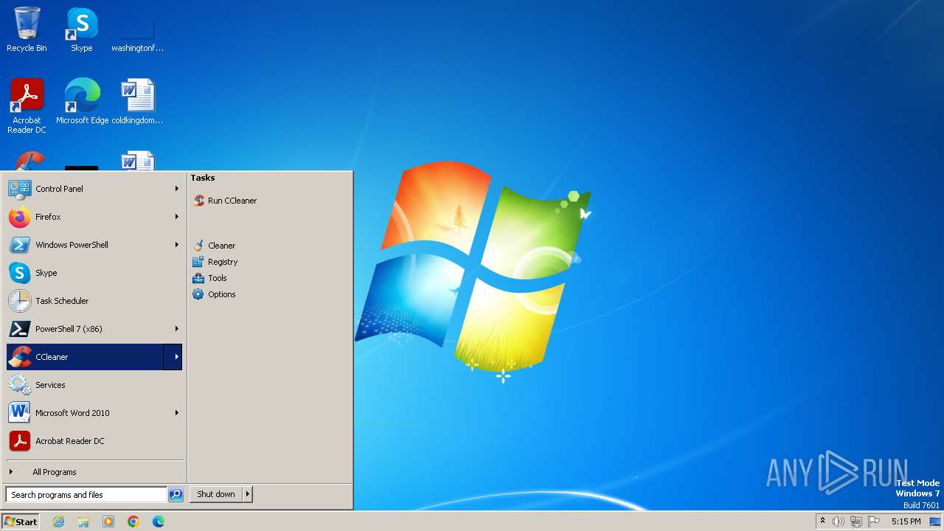The image size is (944, 531).
Task: Expand PowerShell 7 (x86) submenu arrow
Action: pyautogui.click(x=177, y=329)
